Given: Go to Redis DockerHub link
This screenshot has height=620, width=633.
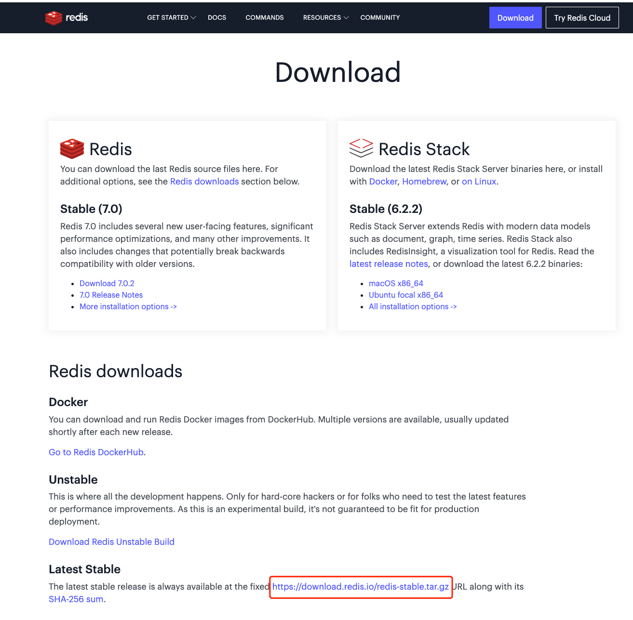Looking at the screenshot, I should [96, 452].
